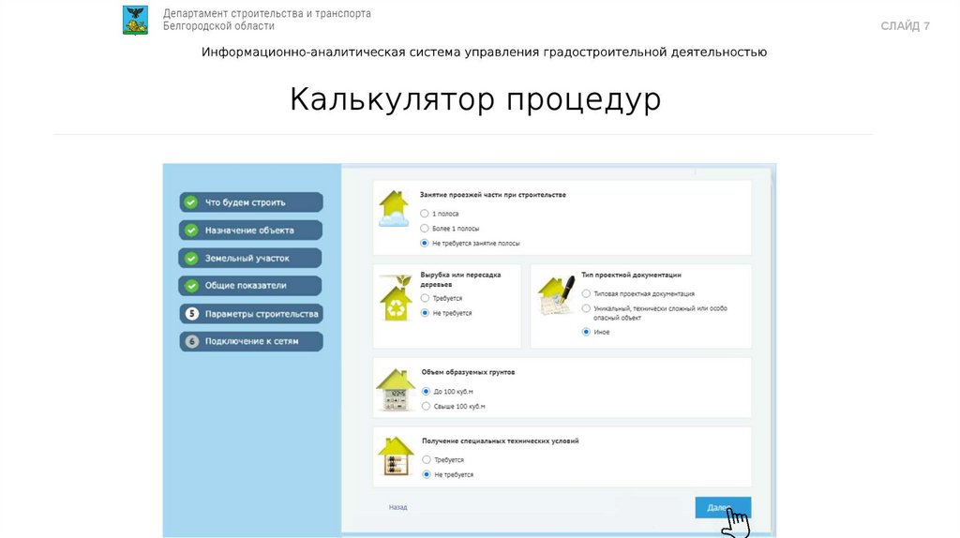This screenshot has width=960, height=538.
Task: Click the house with recycle symbol icon
Action: tap(395, 298)
